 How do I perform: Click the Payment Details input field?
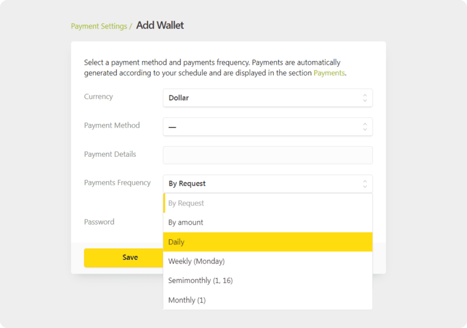[268, 155]
